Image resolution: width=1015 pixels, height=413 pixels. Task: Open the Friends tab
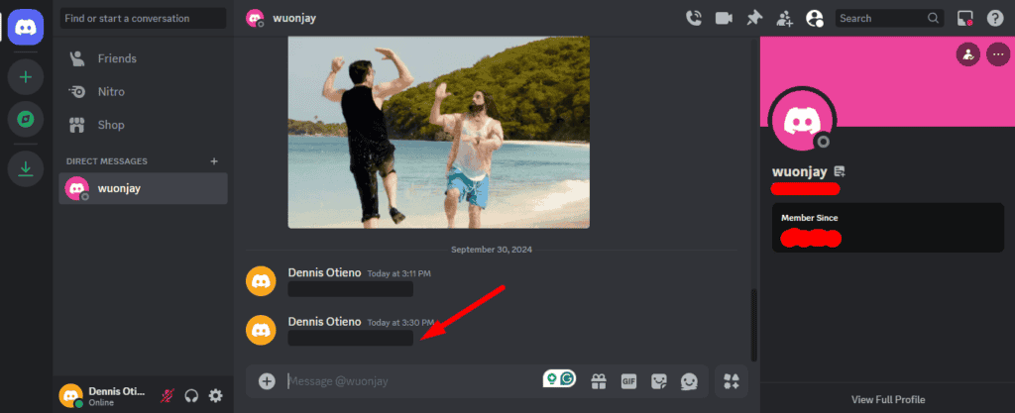coord(117,58)
